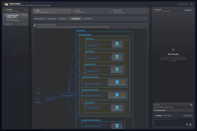Click the Microservice Architecture section icon
Screen dimensions: 197x131
coord(35,26)
